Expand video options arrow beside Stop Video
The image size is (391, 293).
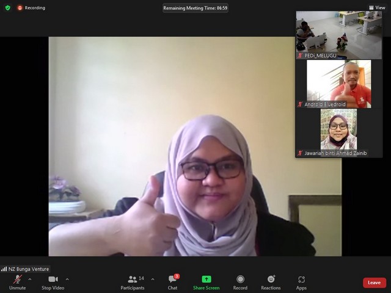(67, 279)
